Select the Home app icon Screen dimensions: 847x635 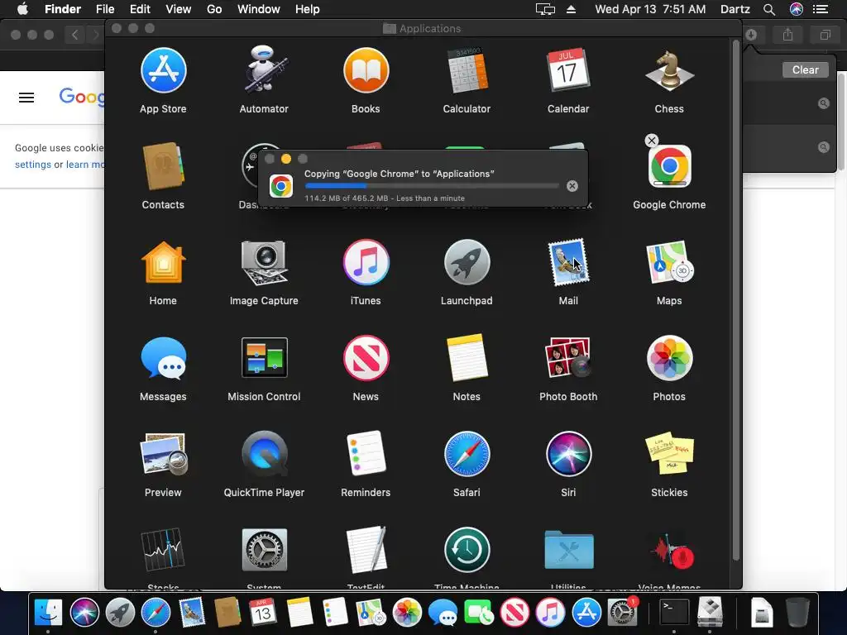(x=163, y=262)
